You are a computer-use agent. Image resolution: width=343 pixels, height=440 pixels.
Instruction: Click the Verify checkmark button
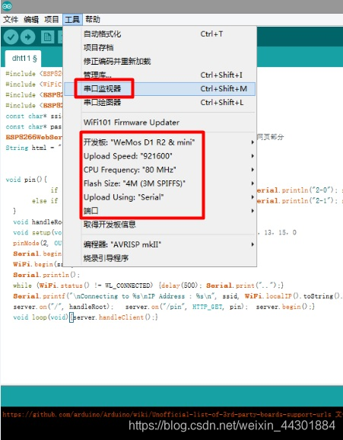(x=11, y=37)
